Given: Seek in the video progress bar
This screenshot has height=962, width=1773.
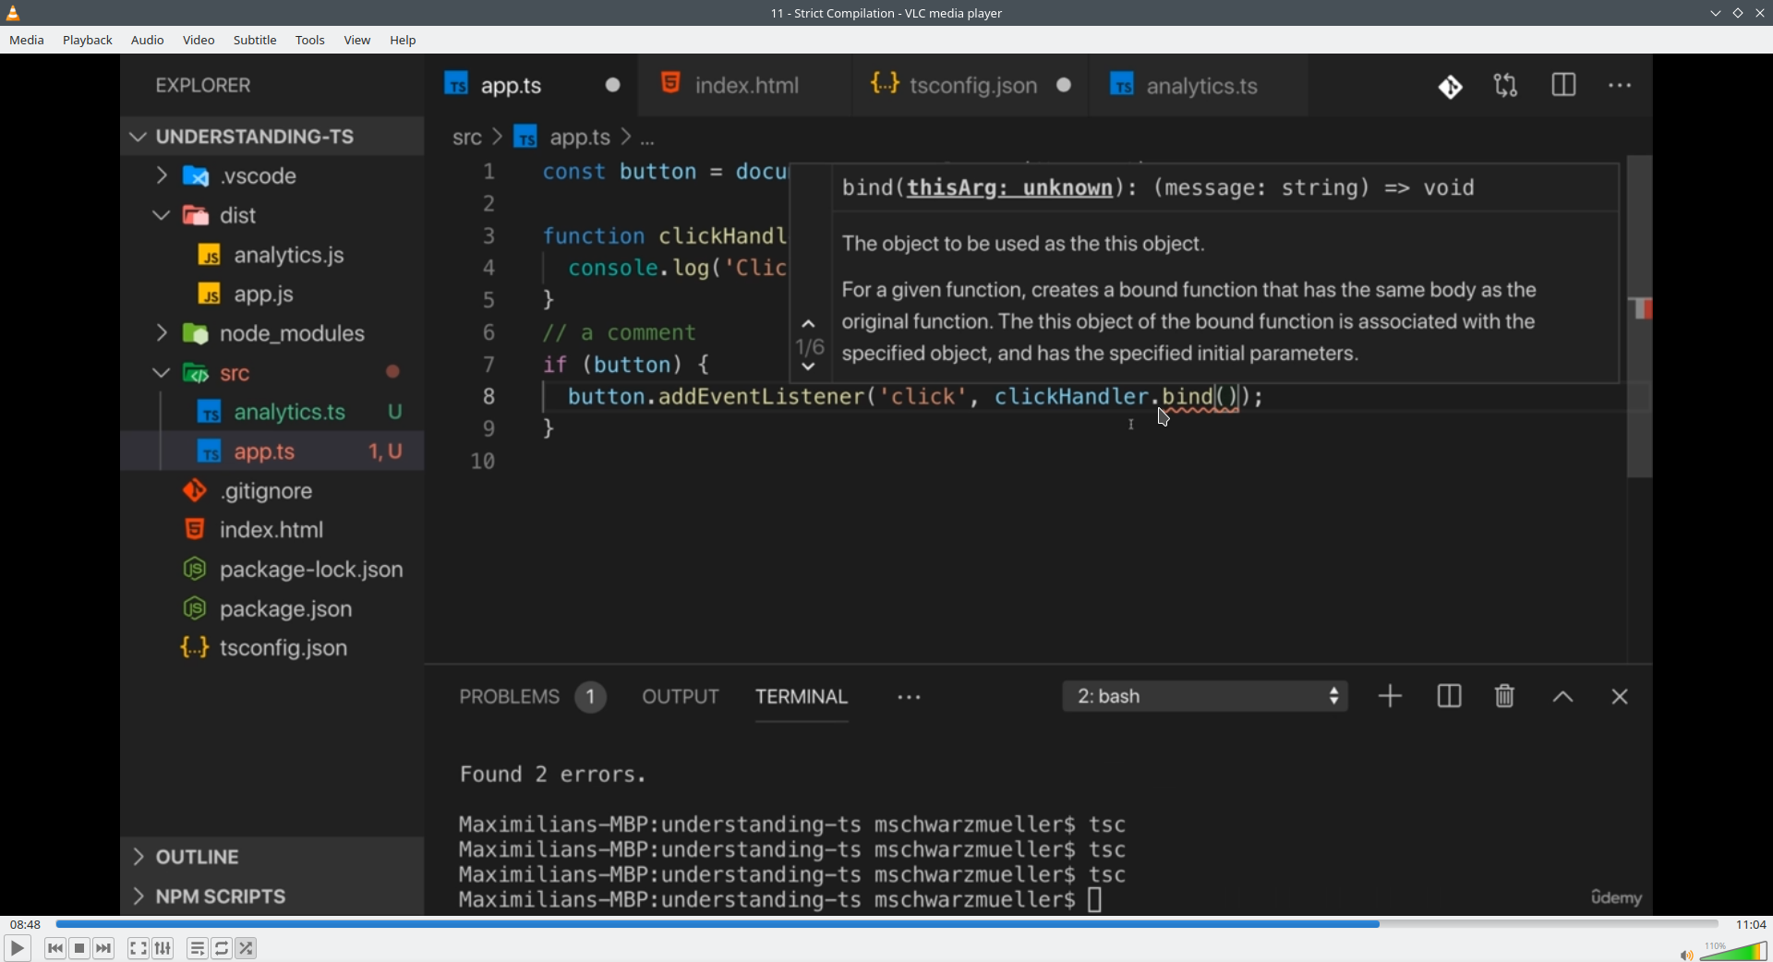Looking at the screenshot, I should [886, 924].
